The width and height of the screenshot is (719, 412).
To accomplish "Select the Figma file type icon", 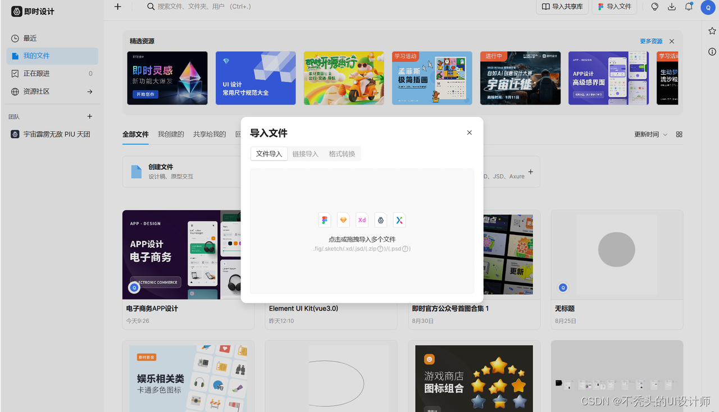I will pos(325,220).
